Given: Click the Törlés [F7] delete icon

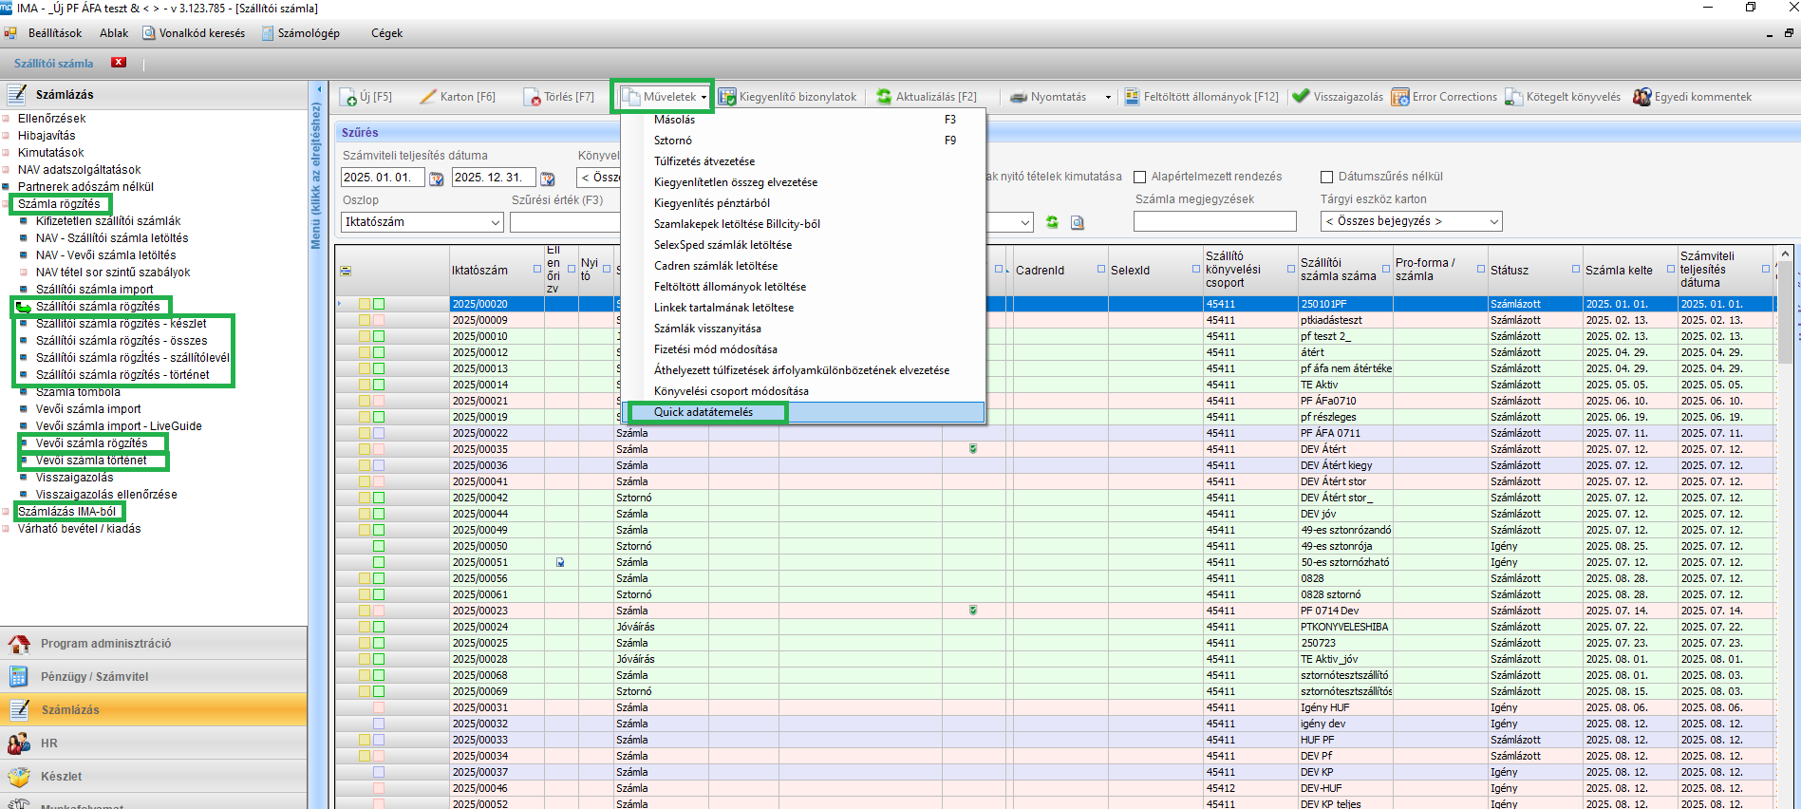Looking at the screenshot, I should 532,97.
